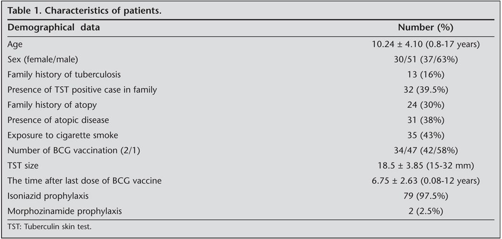Viewport: 502px width, 239px height.
Task: Click the 'Number (%)' column header
Action: tap(426, 28)
